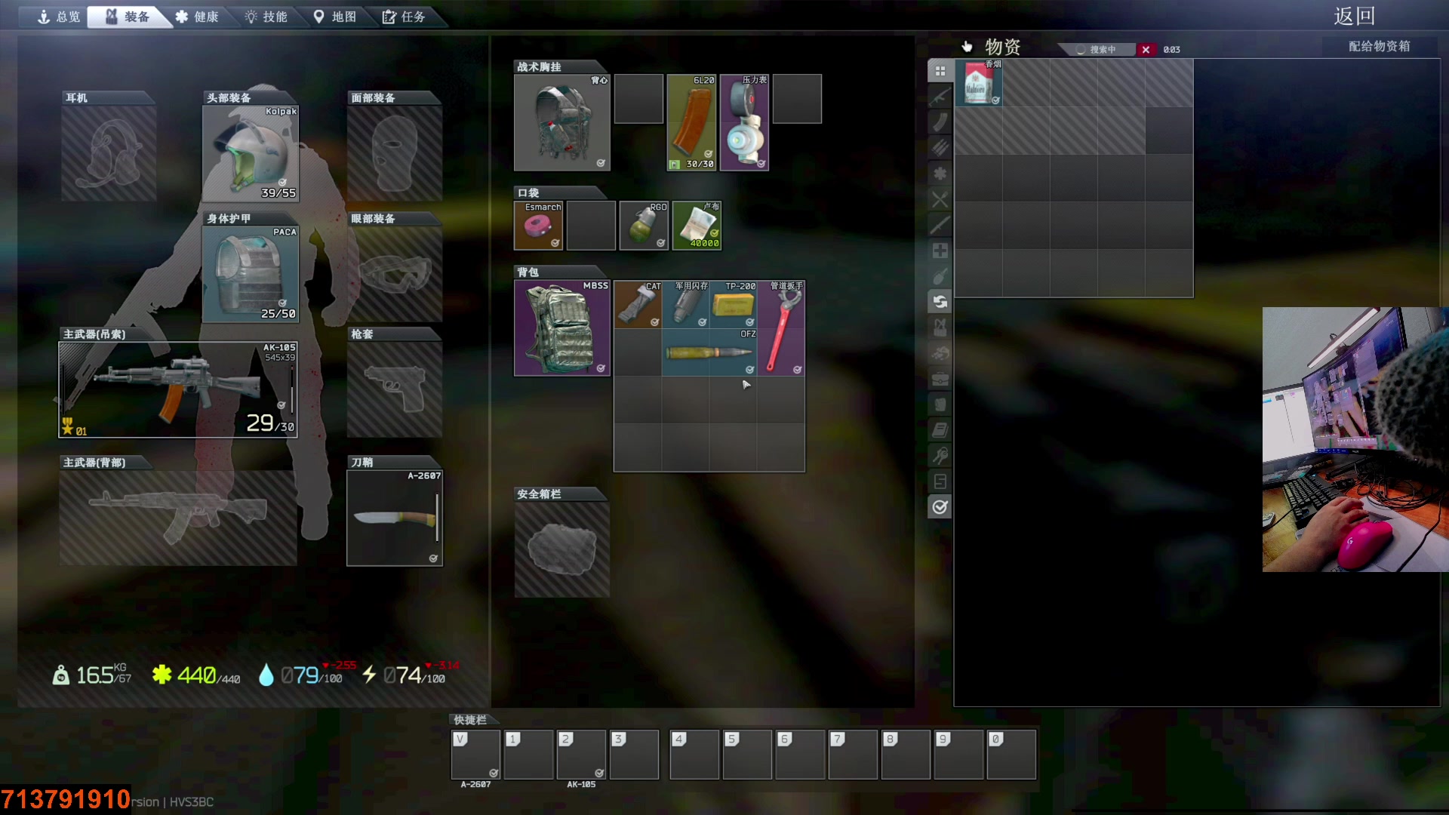Switch to the 健康 health tab
The width and height of the screenshot is (1449, 815).
click(197, 17)
